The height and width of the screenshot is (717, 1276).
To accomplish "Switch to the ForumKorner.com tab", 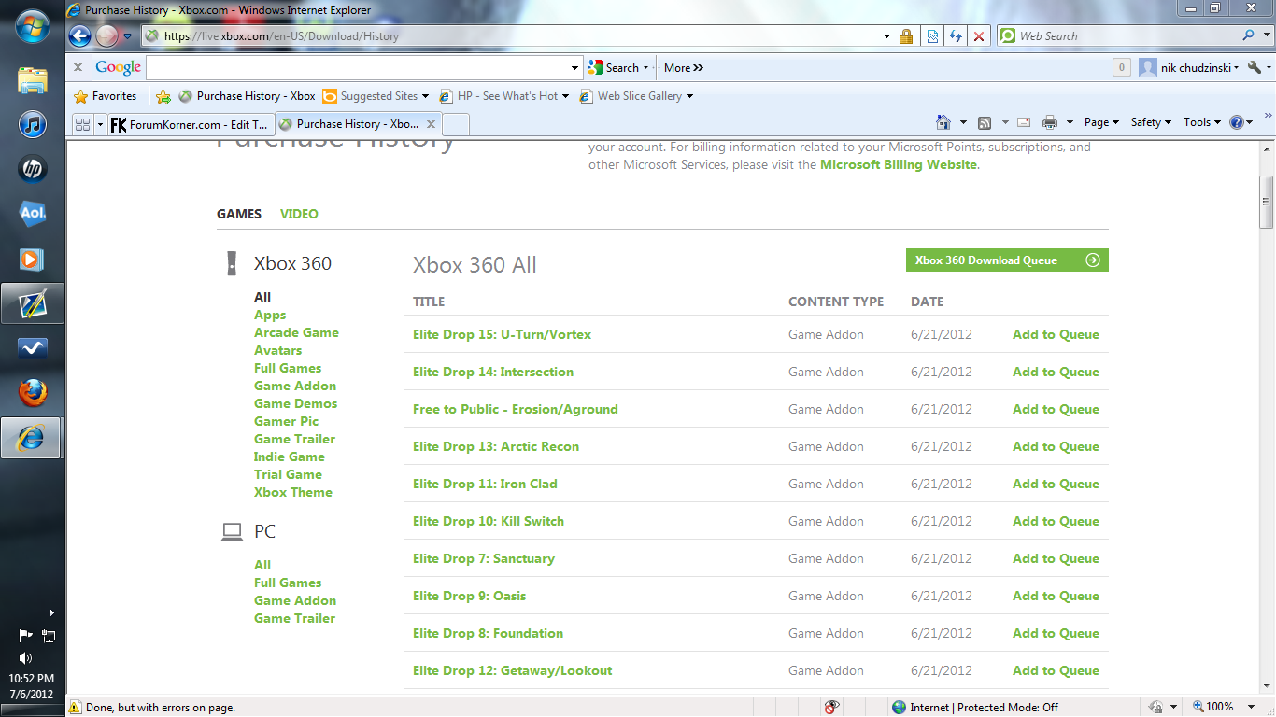I will [191, 124].
